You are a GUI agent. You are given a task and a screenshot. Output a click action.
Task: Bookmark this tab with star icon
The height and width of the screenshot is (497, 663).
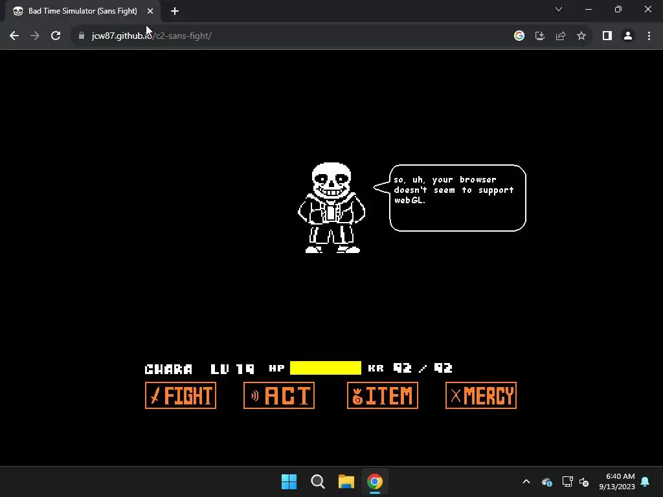pos(581,36)
